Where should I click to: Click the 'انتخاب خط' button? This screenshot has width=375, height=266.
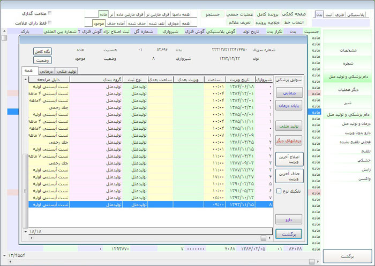click(294, 22)
